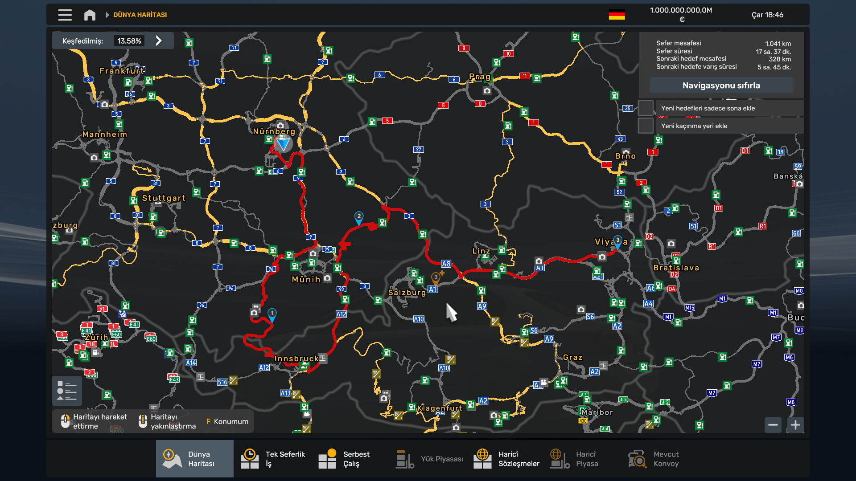This screenshot has height=481, width=856.
Task: Open the map legend icon
Action: tap(67, 391)
